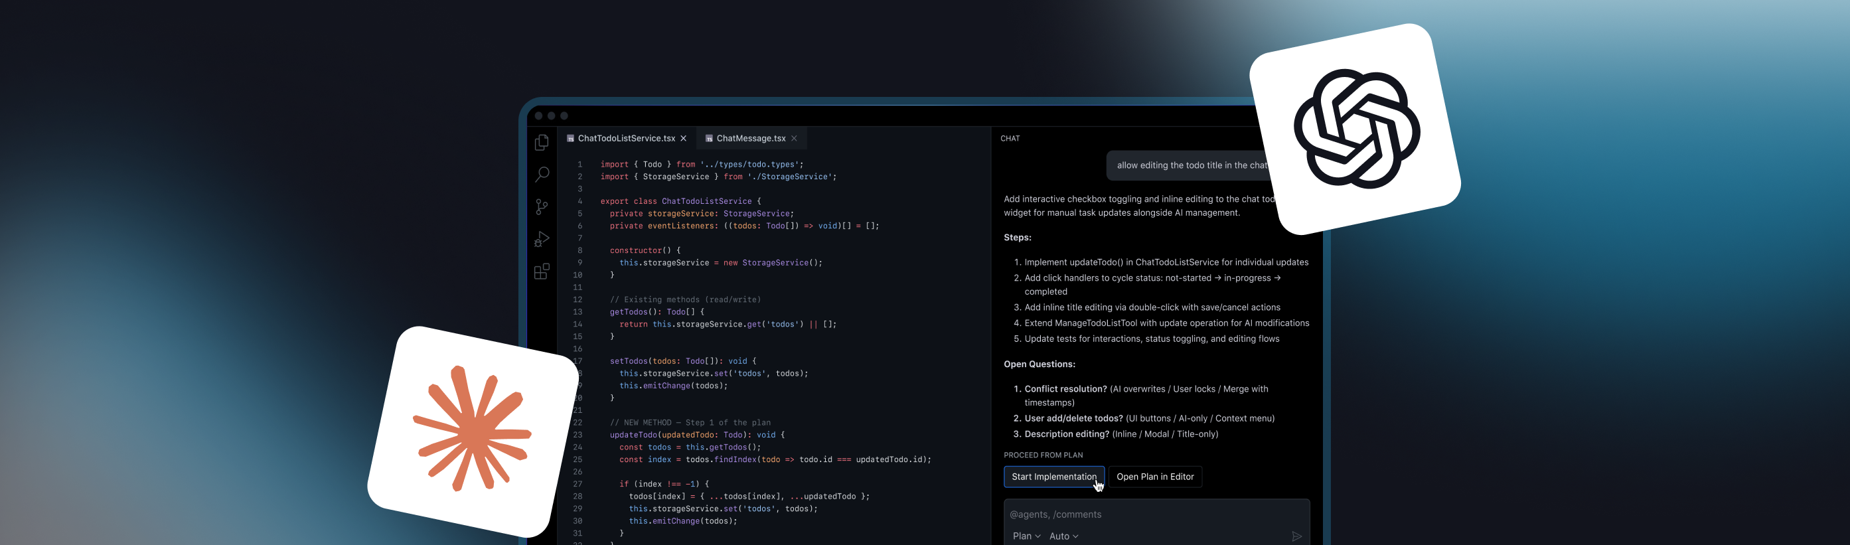Viewport: 1850px width, 545px height.
Task: Switch to the ChatMessage.tsx tab
Action: tap(751, 139)
